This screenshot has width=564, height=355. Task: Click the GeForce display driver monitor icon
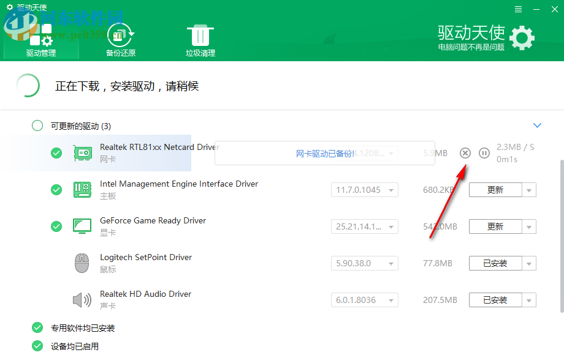82,226
